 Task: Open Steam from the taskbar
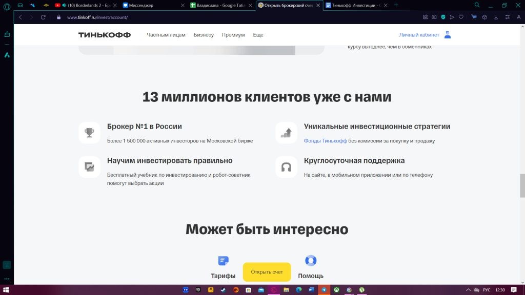[224, 290]
